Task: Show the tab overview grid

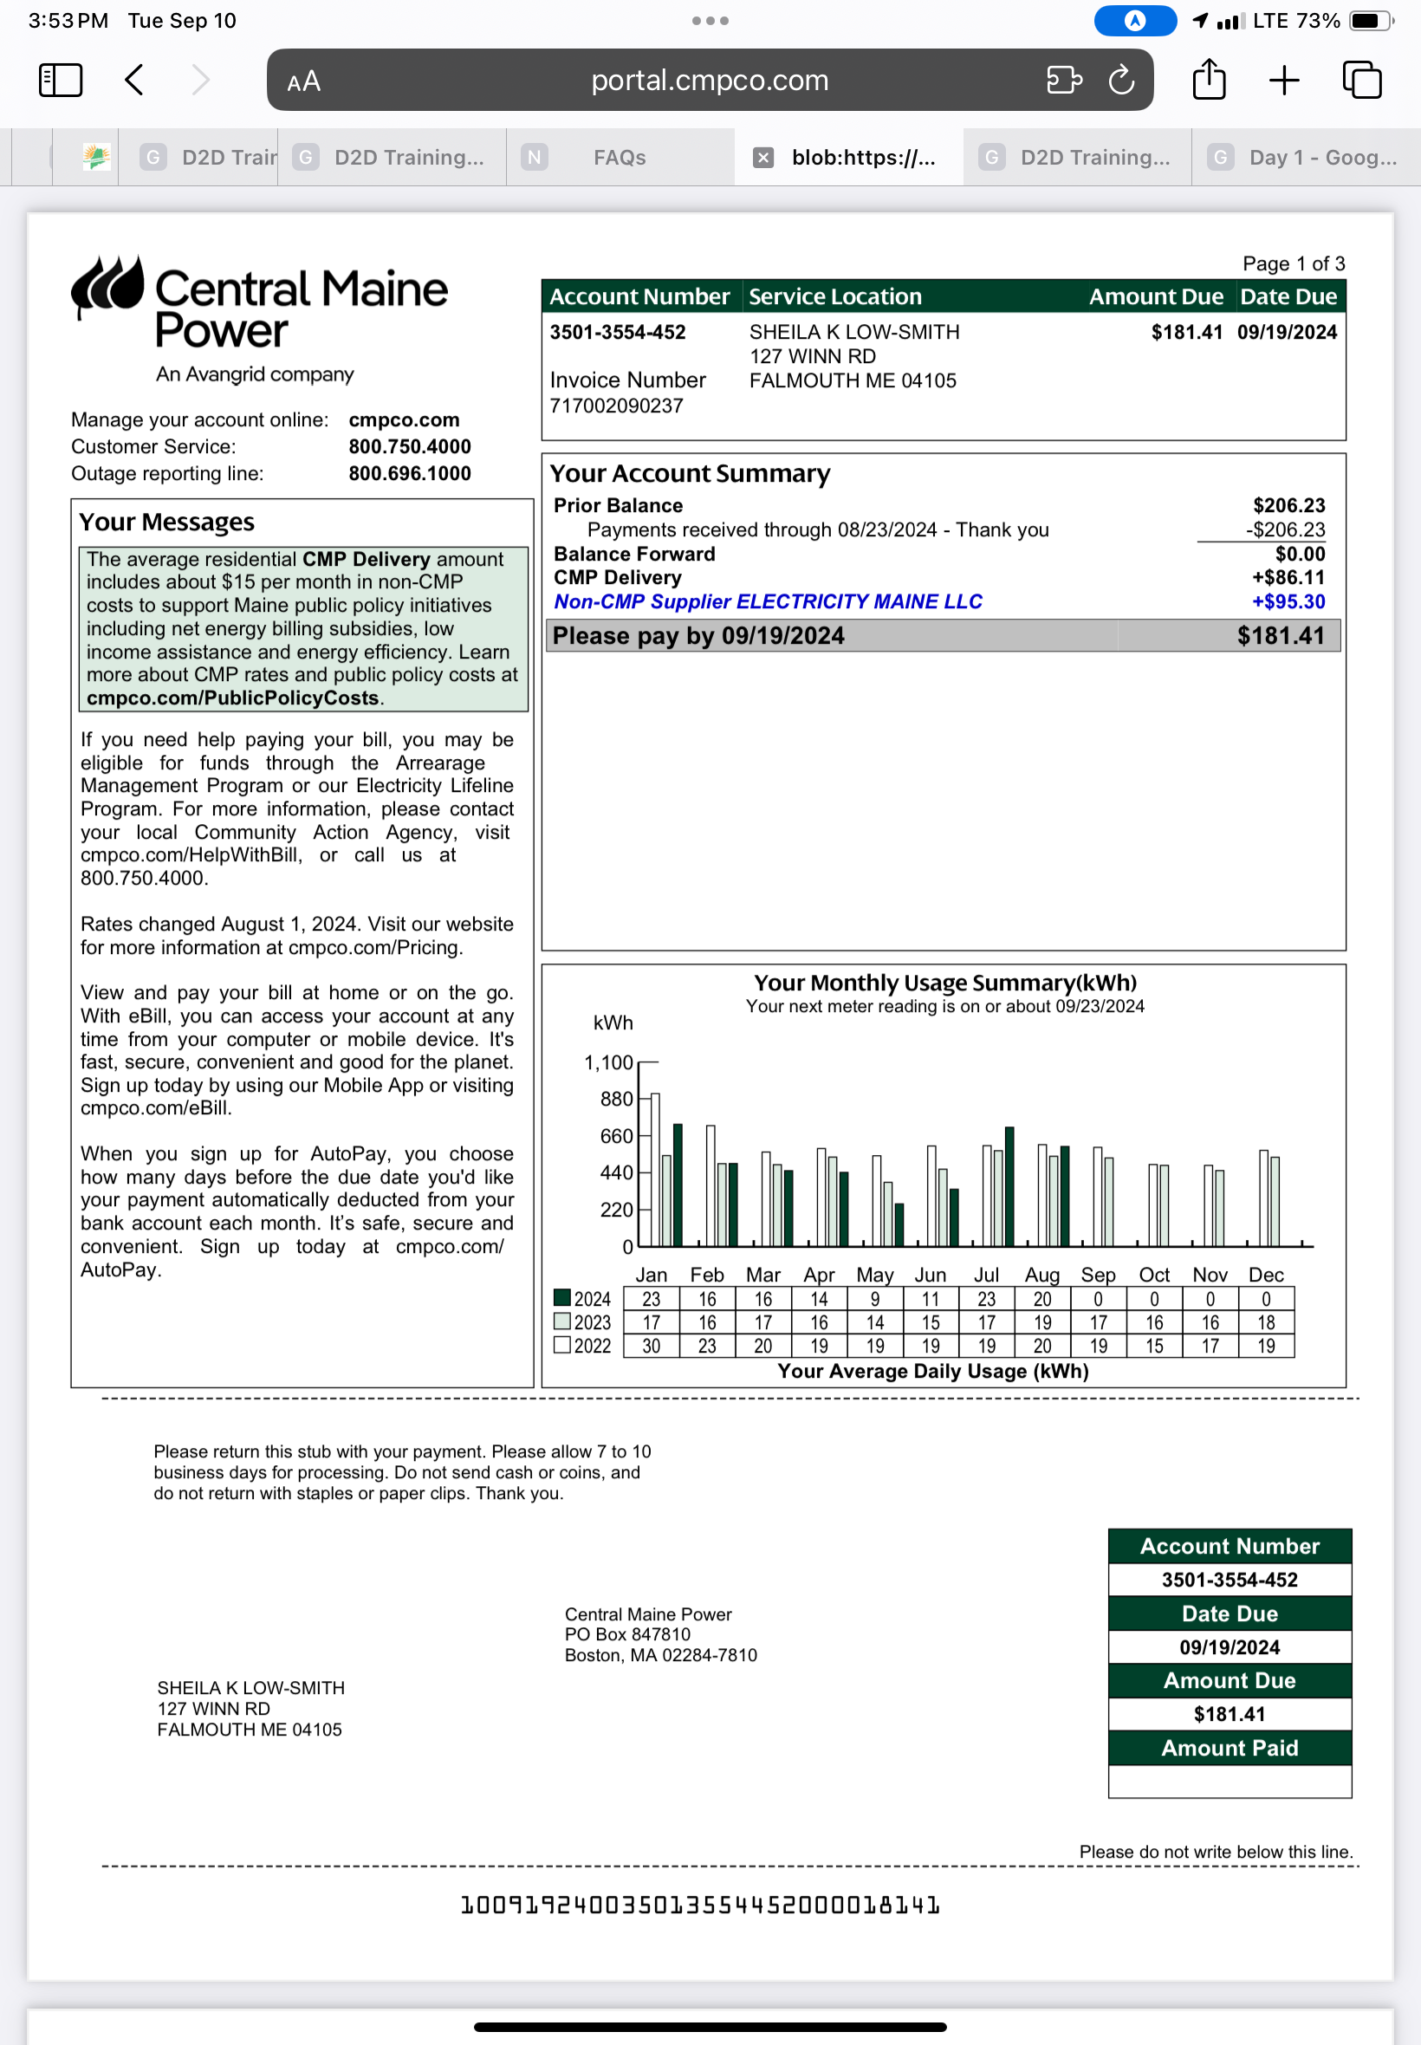Action: (x=1361, y=80)
